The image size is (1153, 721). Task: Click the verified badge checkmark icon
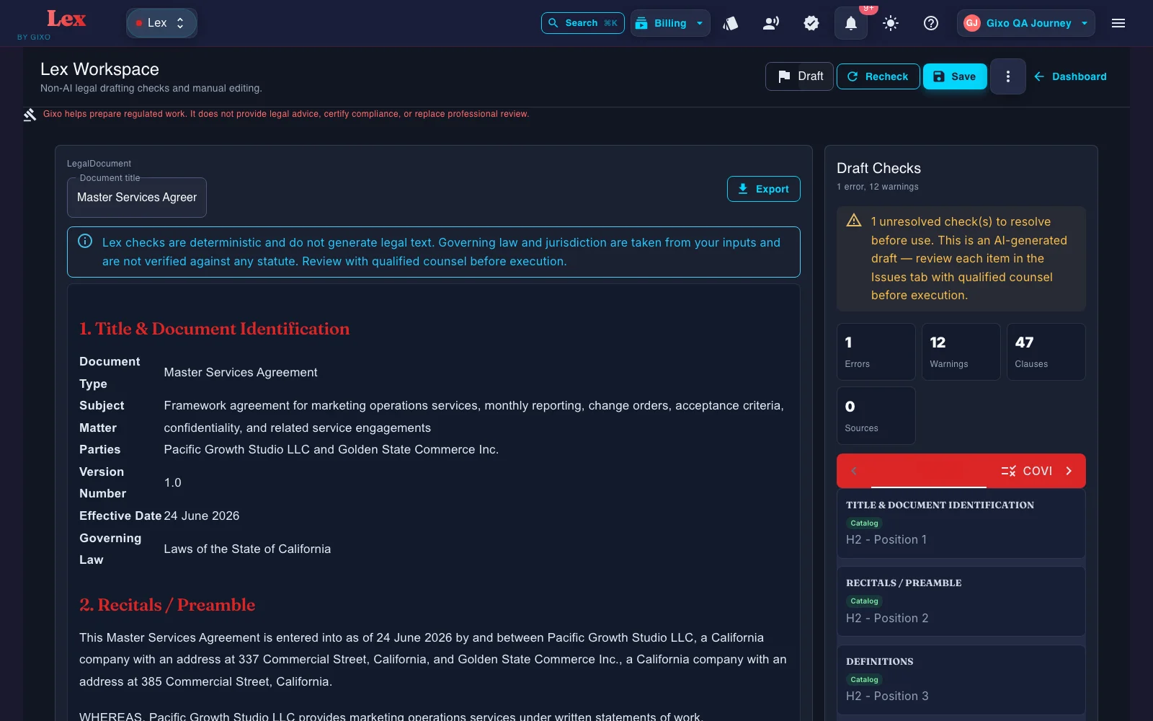pos(811,23)
